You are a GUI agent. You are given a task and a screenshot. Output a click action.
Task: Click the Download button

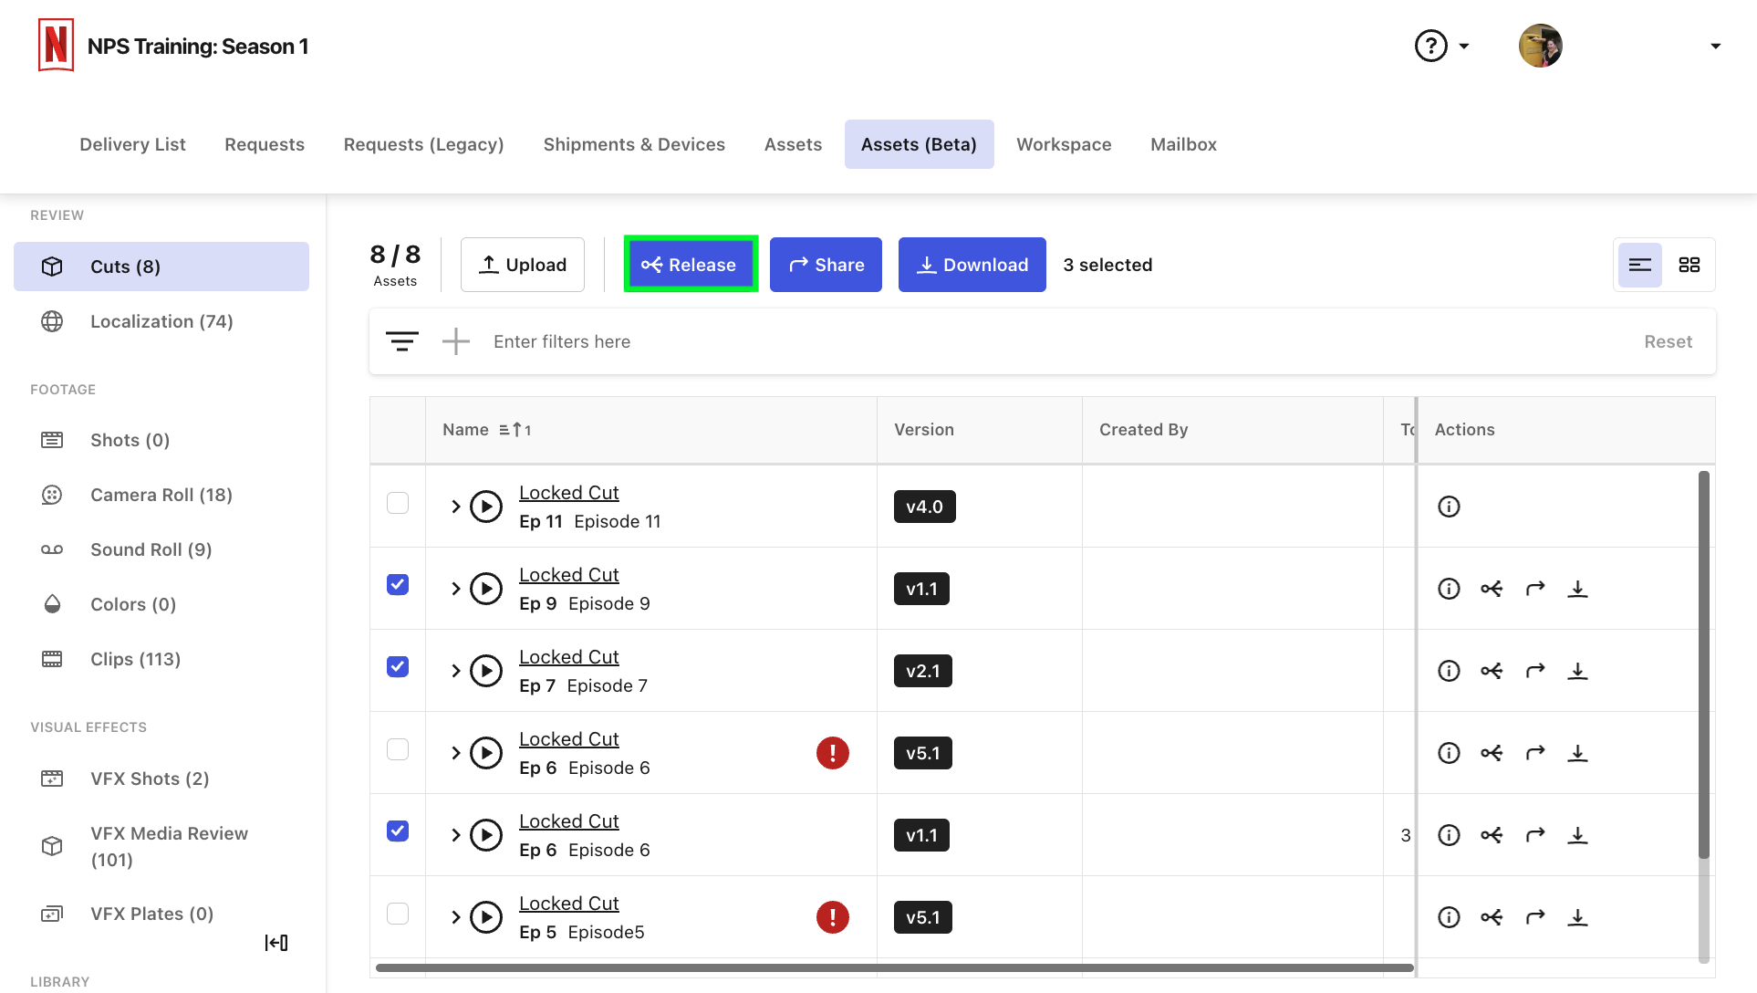[x=972, y=265]
